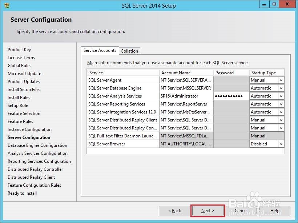Viewport: 298px width, 223px height.
Task: Click the NT Service\MSSQLSERVER account cell
Action: click(x=186, y=88)
